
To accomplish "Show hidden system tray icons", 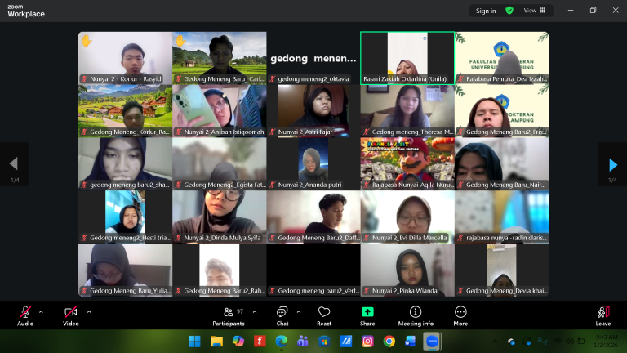I will pyautogui.click(x=496, y=342).
